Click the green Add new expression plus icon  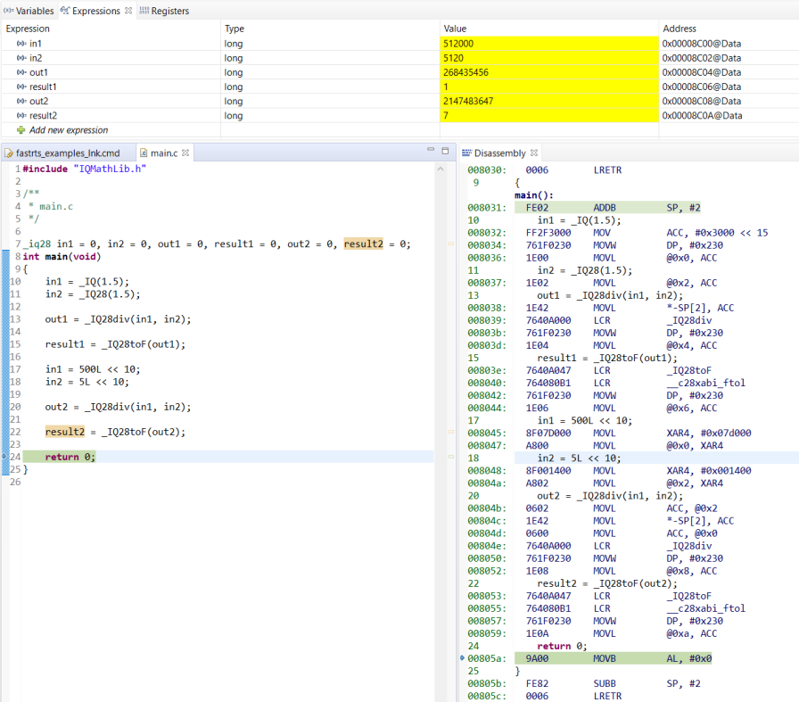point(21,130)
